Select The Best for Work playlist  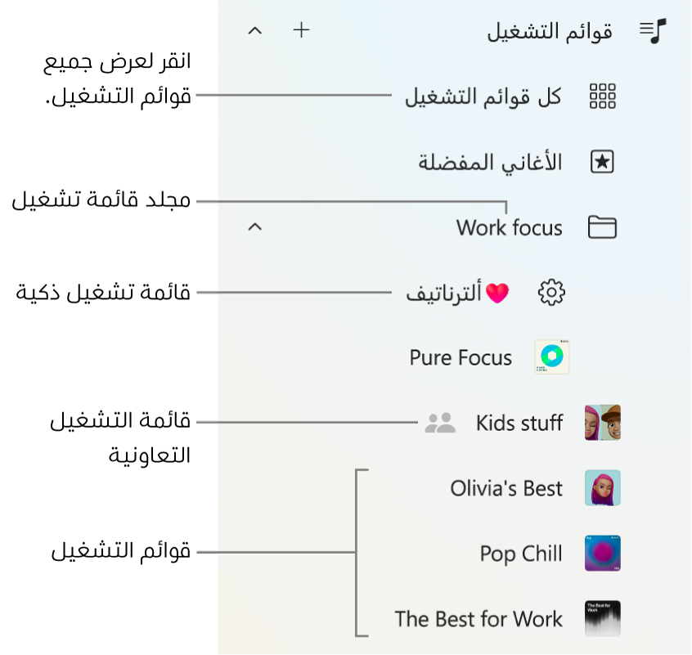478,619
